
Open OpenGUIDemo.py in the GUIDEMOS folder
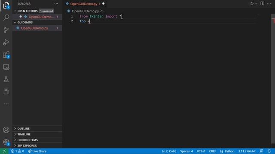pyautogui.click(x=37, y=28)
